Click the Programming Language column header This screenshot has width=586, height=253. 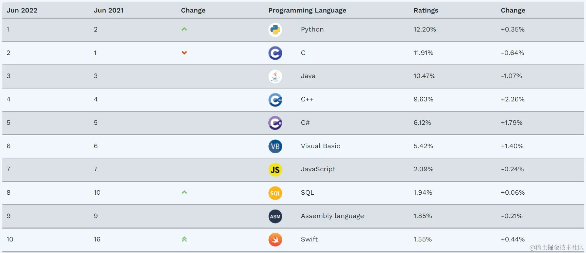pyautogui.click(x=307, y=10)
